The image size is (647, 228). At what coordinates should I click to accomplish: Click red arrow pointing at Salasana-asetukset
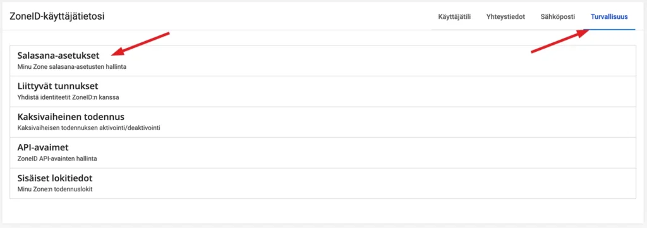(x=142, y=43)
